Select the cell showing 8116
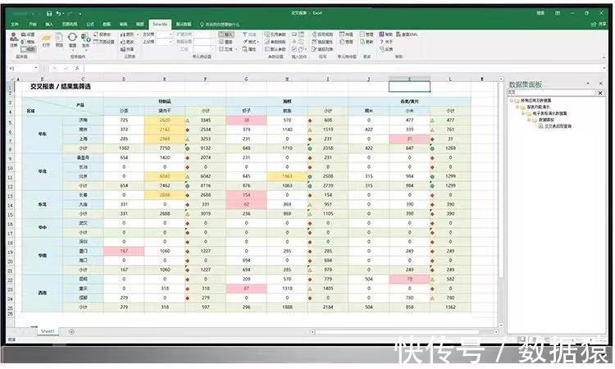 206,185
